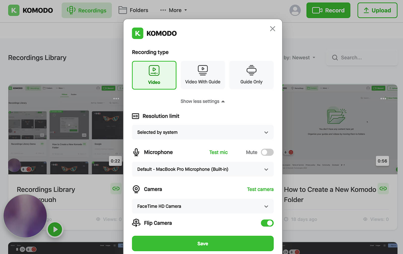Click the camera icon in Record button
This screenshot has height=254, width=403.
pyautogui.click(x=317, y=10)
